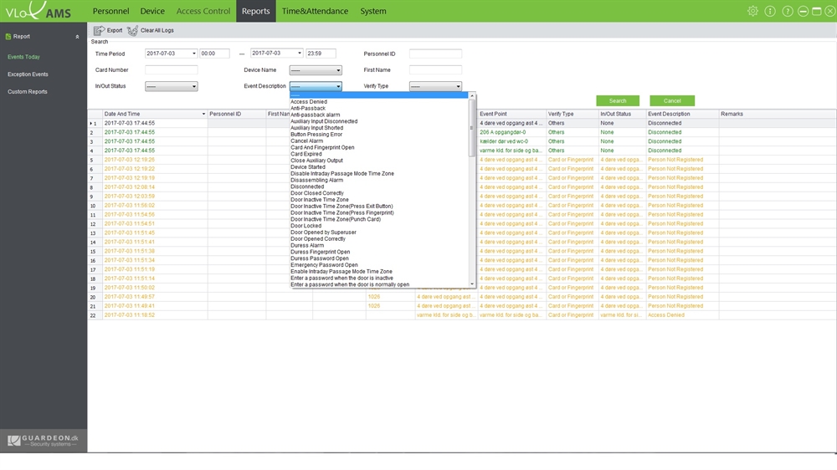Open the info icon at top right
This screenshot has height=470, width=837.
tap(770, 11)
